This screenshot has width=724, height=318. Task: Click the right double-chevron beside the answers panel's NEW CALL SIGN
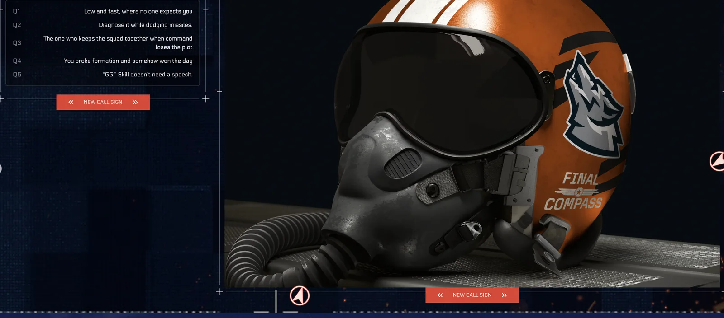135,102
